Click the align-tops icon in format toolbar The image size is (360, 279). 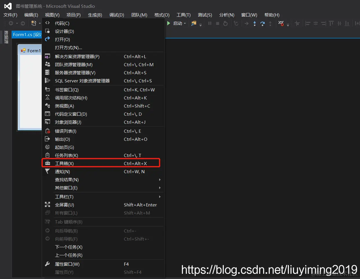click(x=331, y=23)
